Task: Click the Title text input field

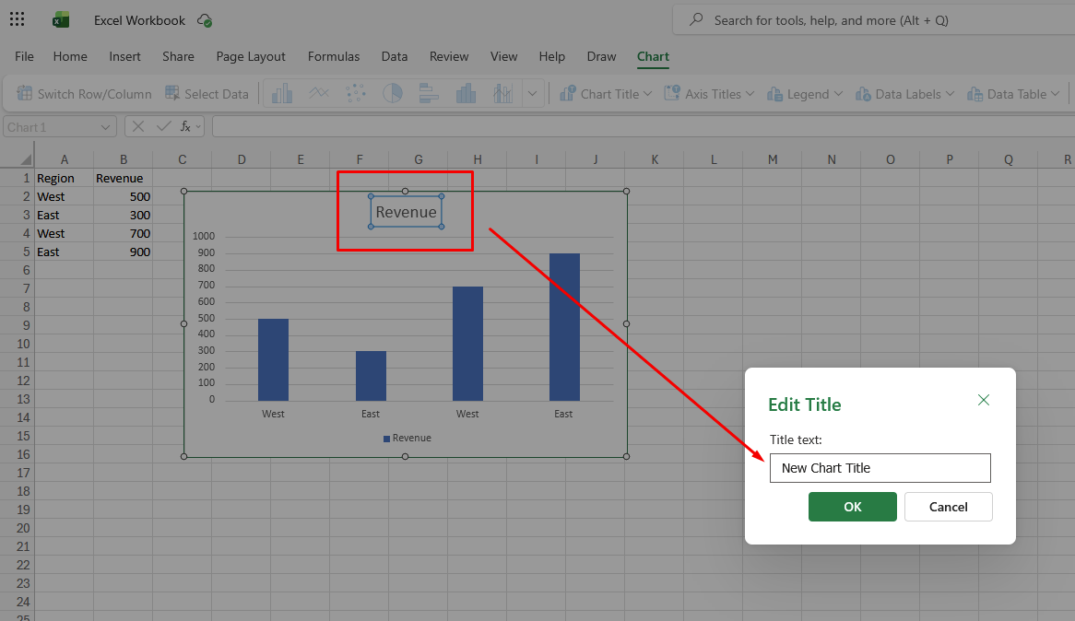Action: (x=880, y=468)
